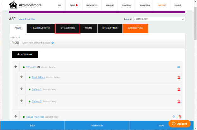Click the move handle for the Gallery 1 row
This screenshot has width=197, height=130.
[21, 89]
